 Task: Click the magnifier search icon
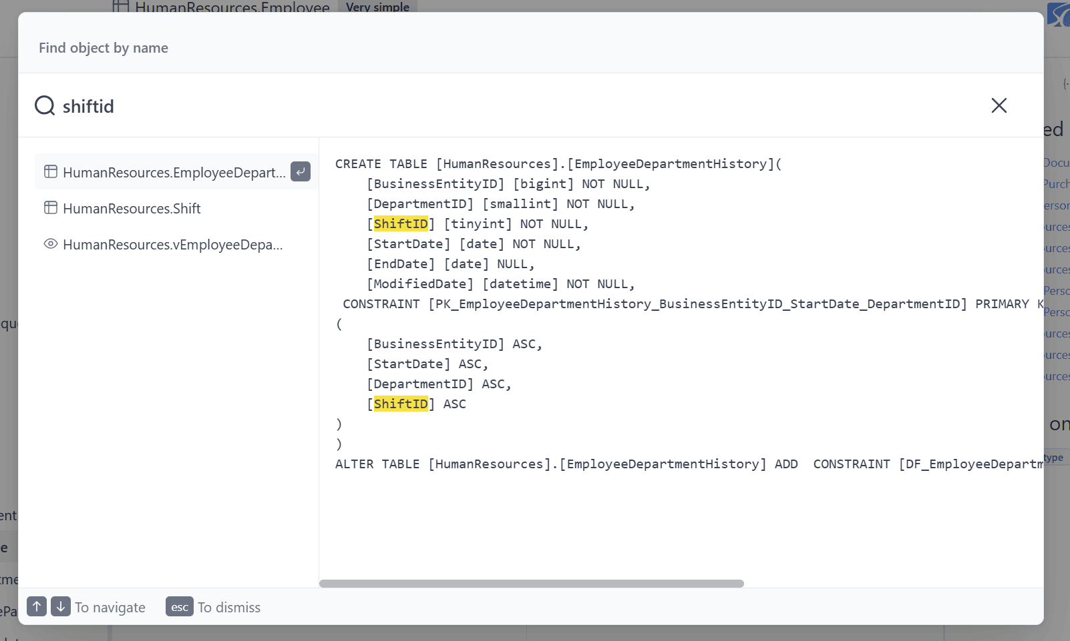point(45,105)
